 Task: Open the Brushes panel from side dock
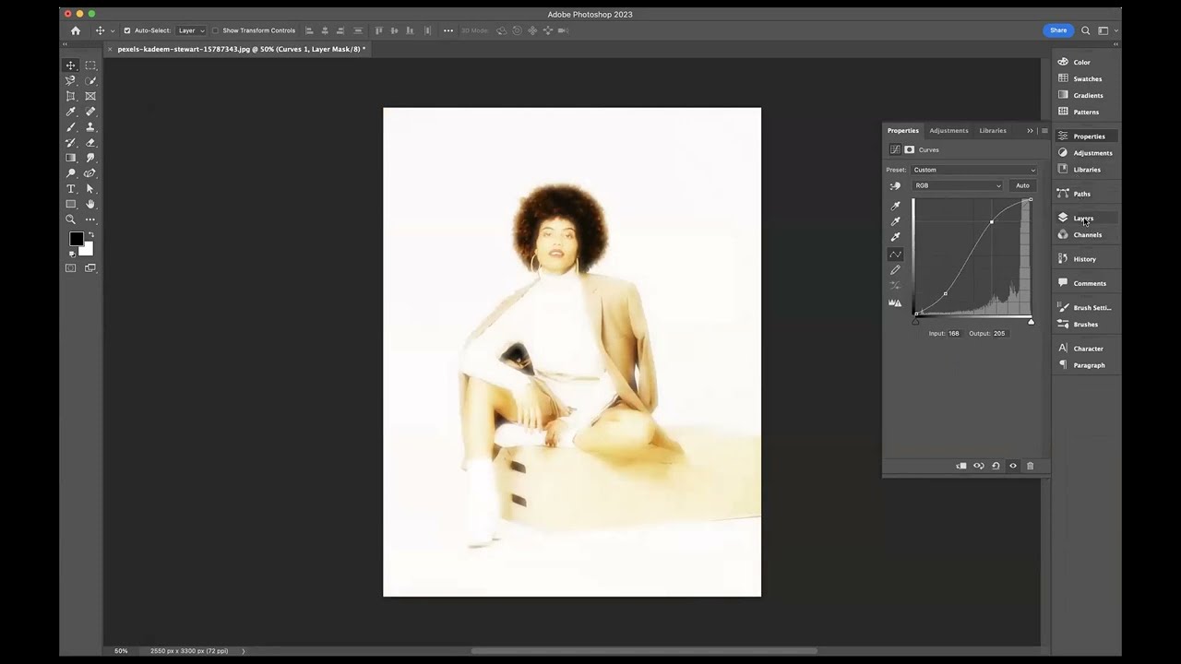coord(1085,325)
